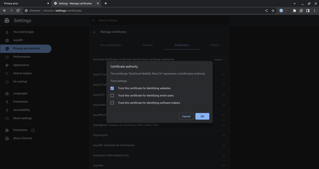Click the Chrome logo next to Settings
Screen dimensions: 319x169
pos(7,21)
